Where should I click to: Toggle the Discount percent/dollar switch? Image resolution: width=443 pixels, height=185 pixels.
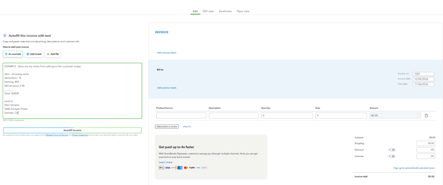click(x=391, y=150)
